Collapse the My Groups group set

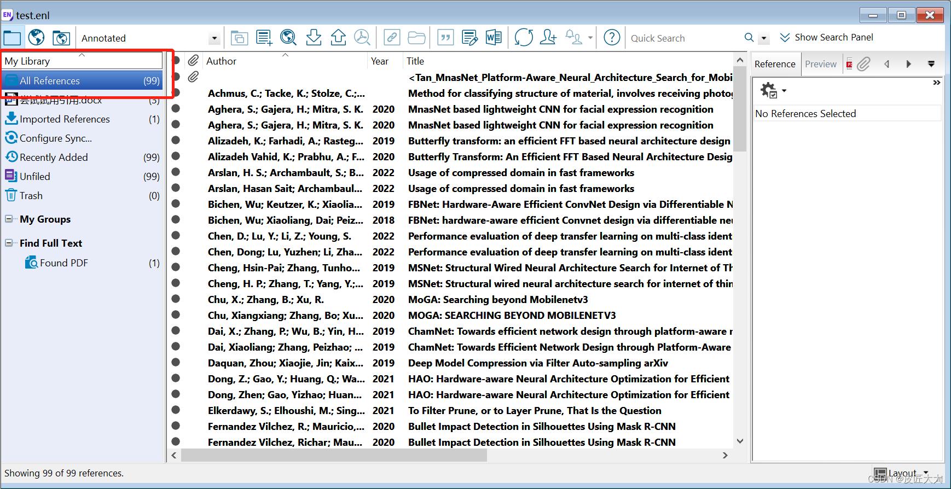[9, 219]
